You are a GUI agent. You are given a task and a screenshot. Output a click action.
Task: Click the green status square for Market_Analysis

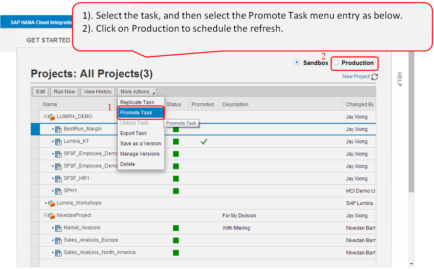click(x=176, y=228)
